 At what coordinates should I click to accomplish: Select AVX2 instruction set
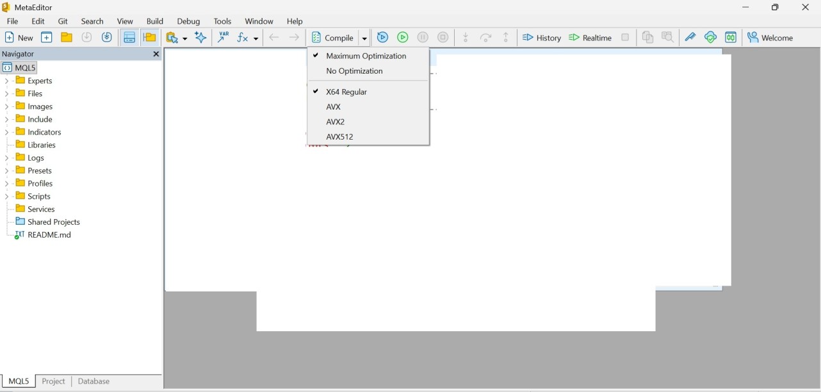tap(368, 122)
